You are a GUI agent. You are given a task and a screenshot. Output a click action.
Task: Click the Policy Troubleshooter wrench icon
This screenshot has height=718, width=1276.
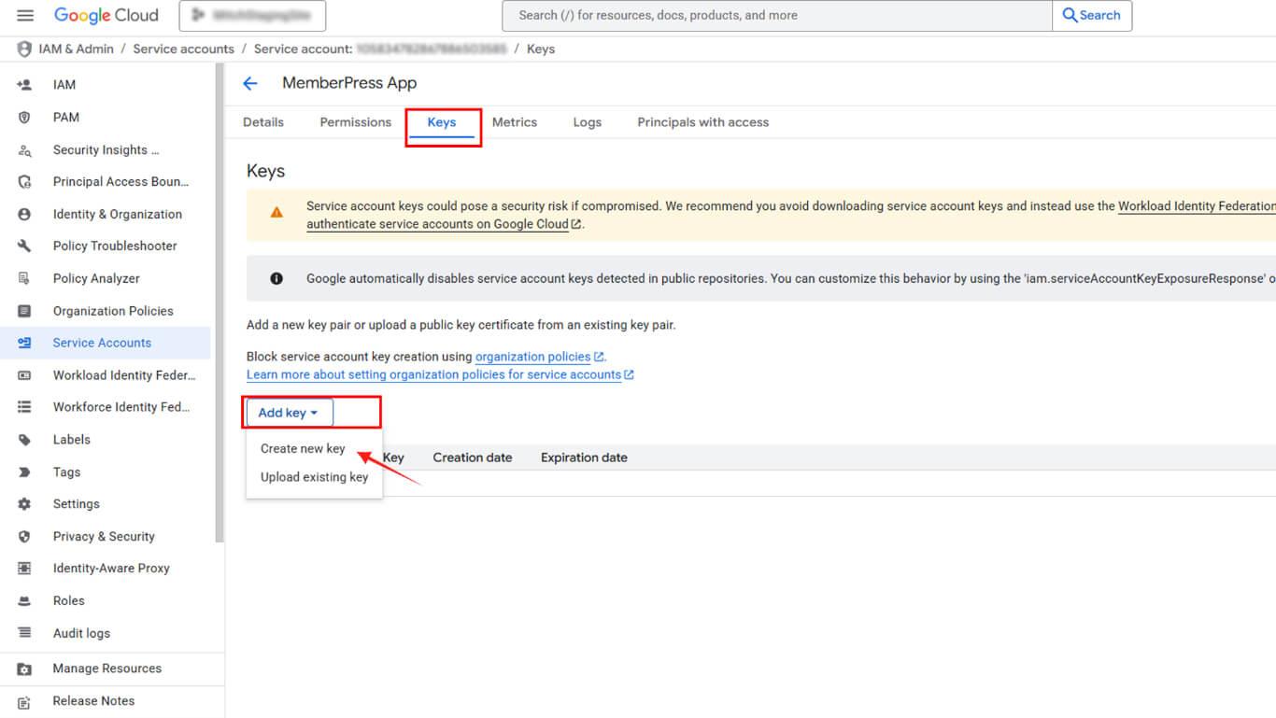[x=24, y=246]
